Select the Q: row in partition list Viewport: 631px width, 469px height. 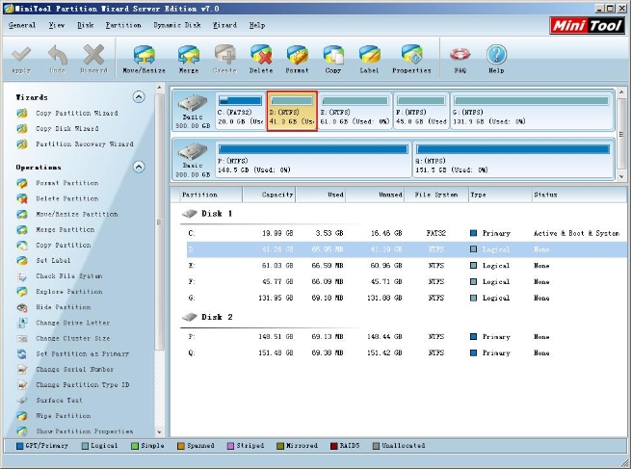pos(408,352)
